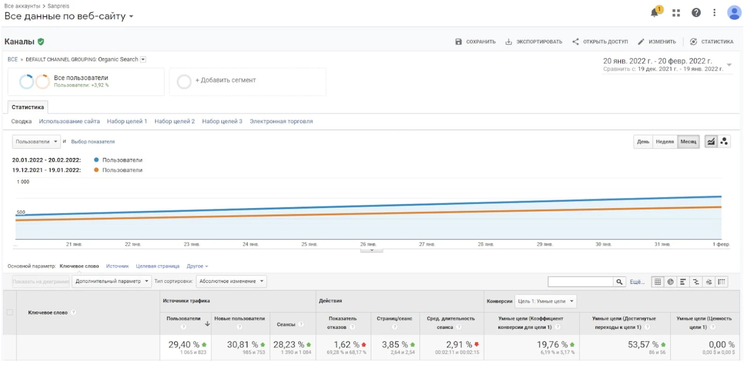Click the green verified shield beside Каналы

[41, 41]
